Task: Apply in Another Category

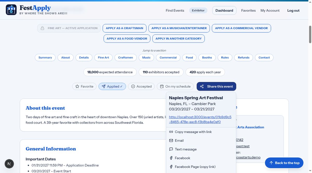Action: 179,39
